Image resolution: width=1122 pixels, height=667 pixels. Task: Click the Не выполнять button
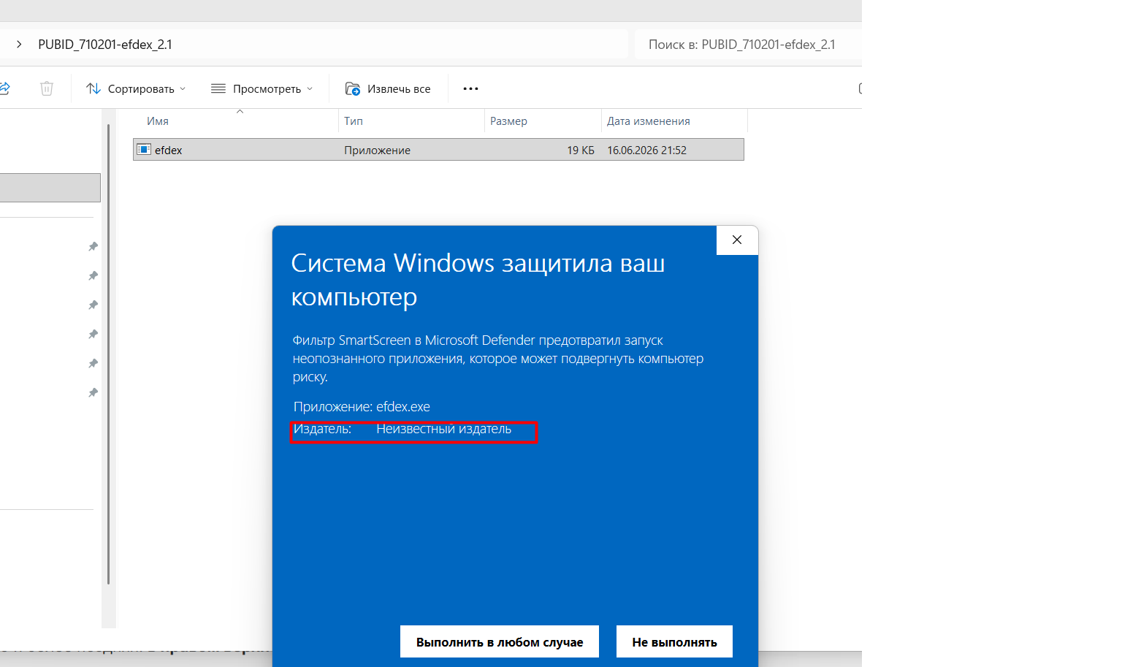tap(674, 641)
